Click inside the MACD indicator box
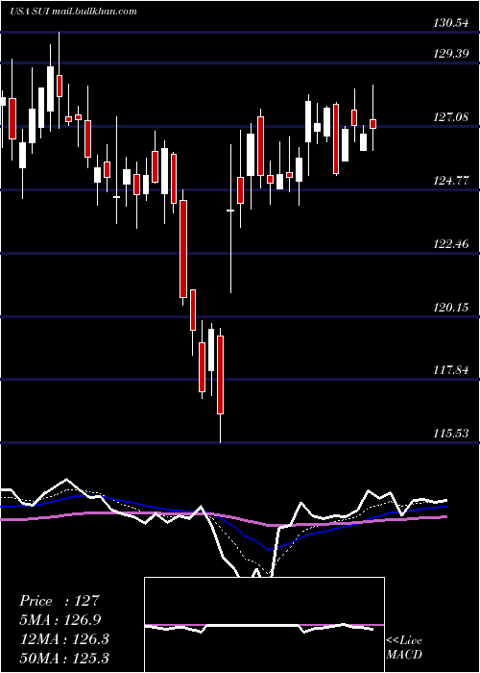480x673 pixels. pyautogui.click(x=264, y=625)
